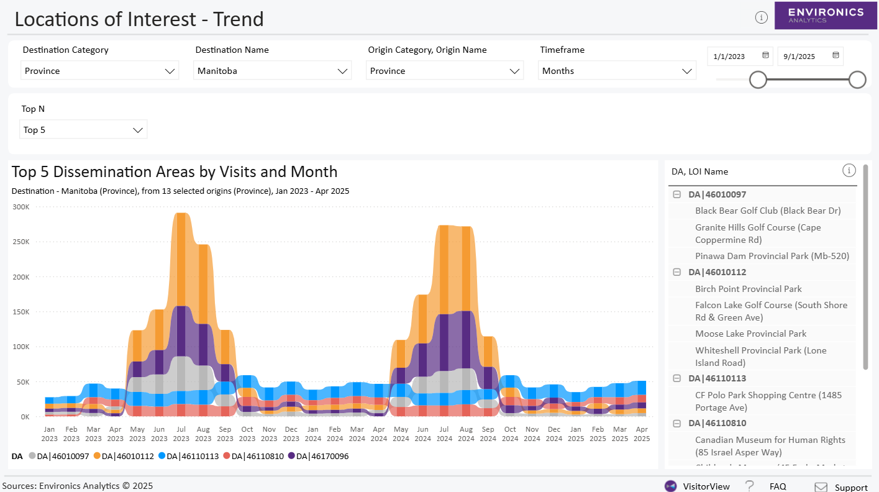Image resolution: width=879 pixels, height=492 pixels.
Task: Open the info icon on the DA, LOI Name panel
Action: coord(849,170)
